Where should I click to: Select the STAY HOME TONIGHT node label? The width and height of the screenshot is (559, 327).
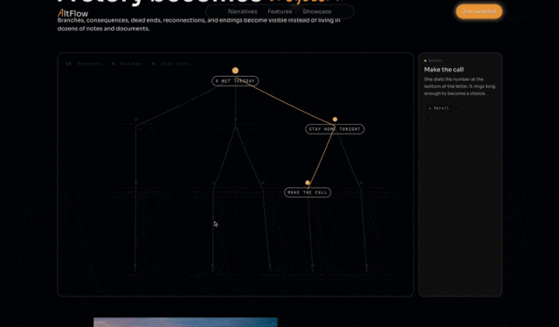point(335,129)
